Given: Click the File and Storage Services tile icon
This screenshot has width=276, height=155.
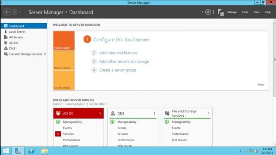Looking at the screenshot, I should pyautogui.click(x=167, y=113).
